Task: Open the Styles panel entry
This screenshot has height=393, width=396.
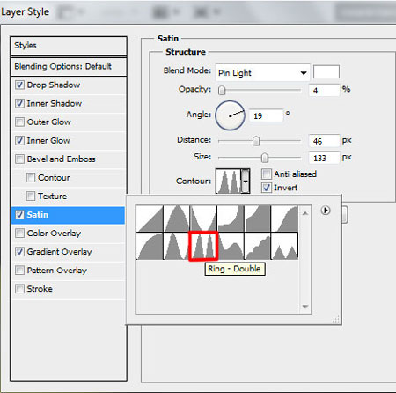Action: [69, 46]
